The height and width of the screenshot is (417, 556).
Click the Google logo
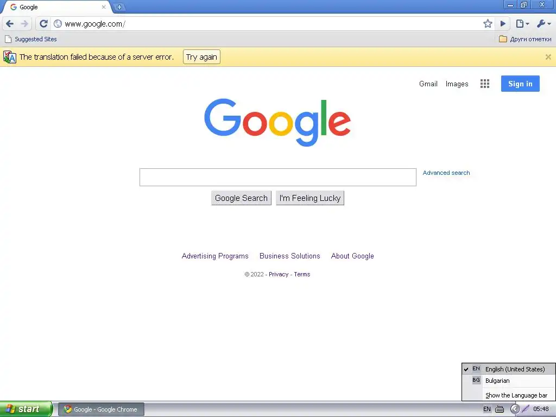tap(277, 122)
